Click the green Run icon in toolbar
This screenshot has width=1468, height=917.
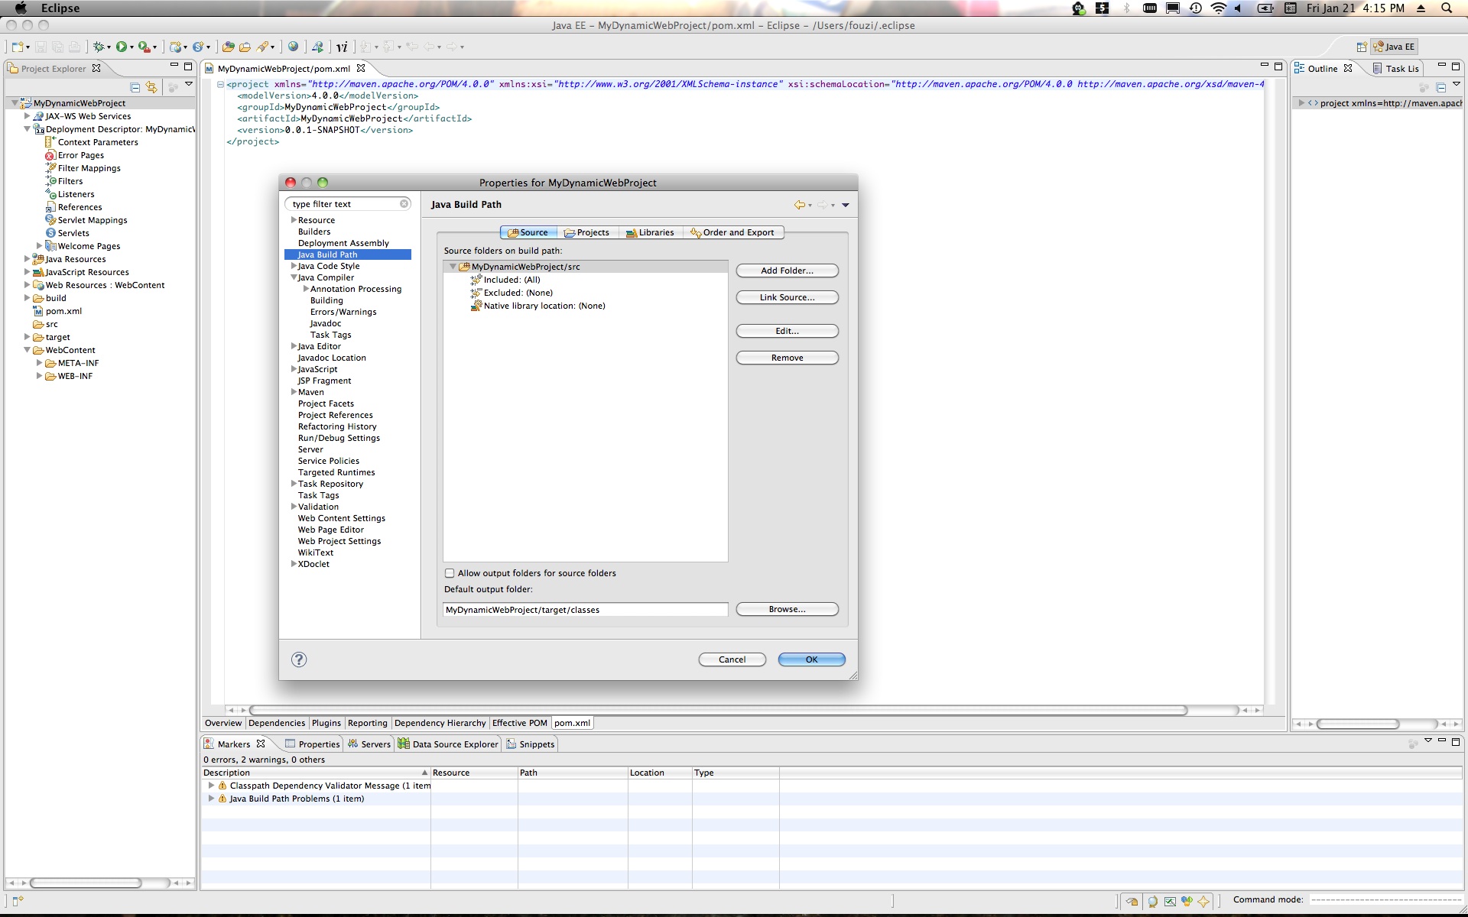coord(122,47)
